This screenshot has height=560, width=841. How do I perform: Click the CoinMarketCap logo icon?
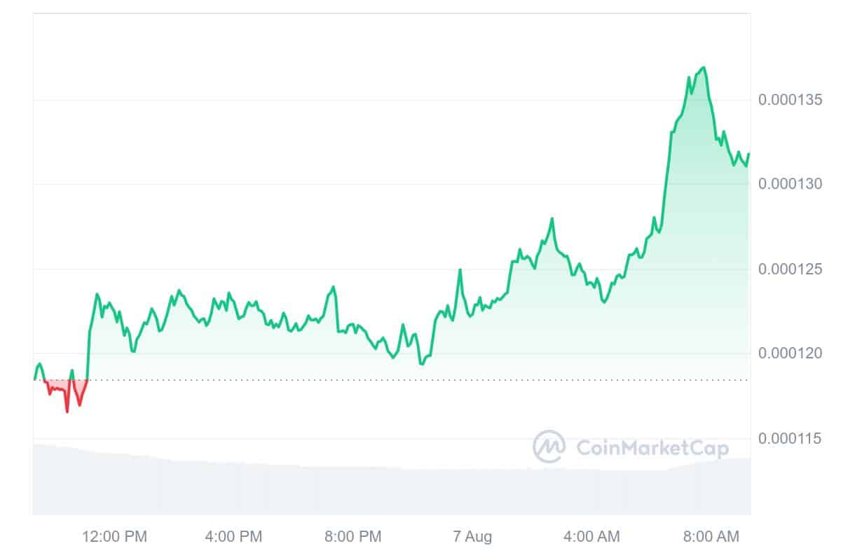click(x=549, y=447)
